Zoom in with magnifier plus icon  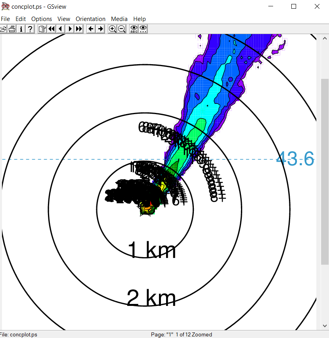tap(112, 29)
